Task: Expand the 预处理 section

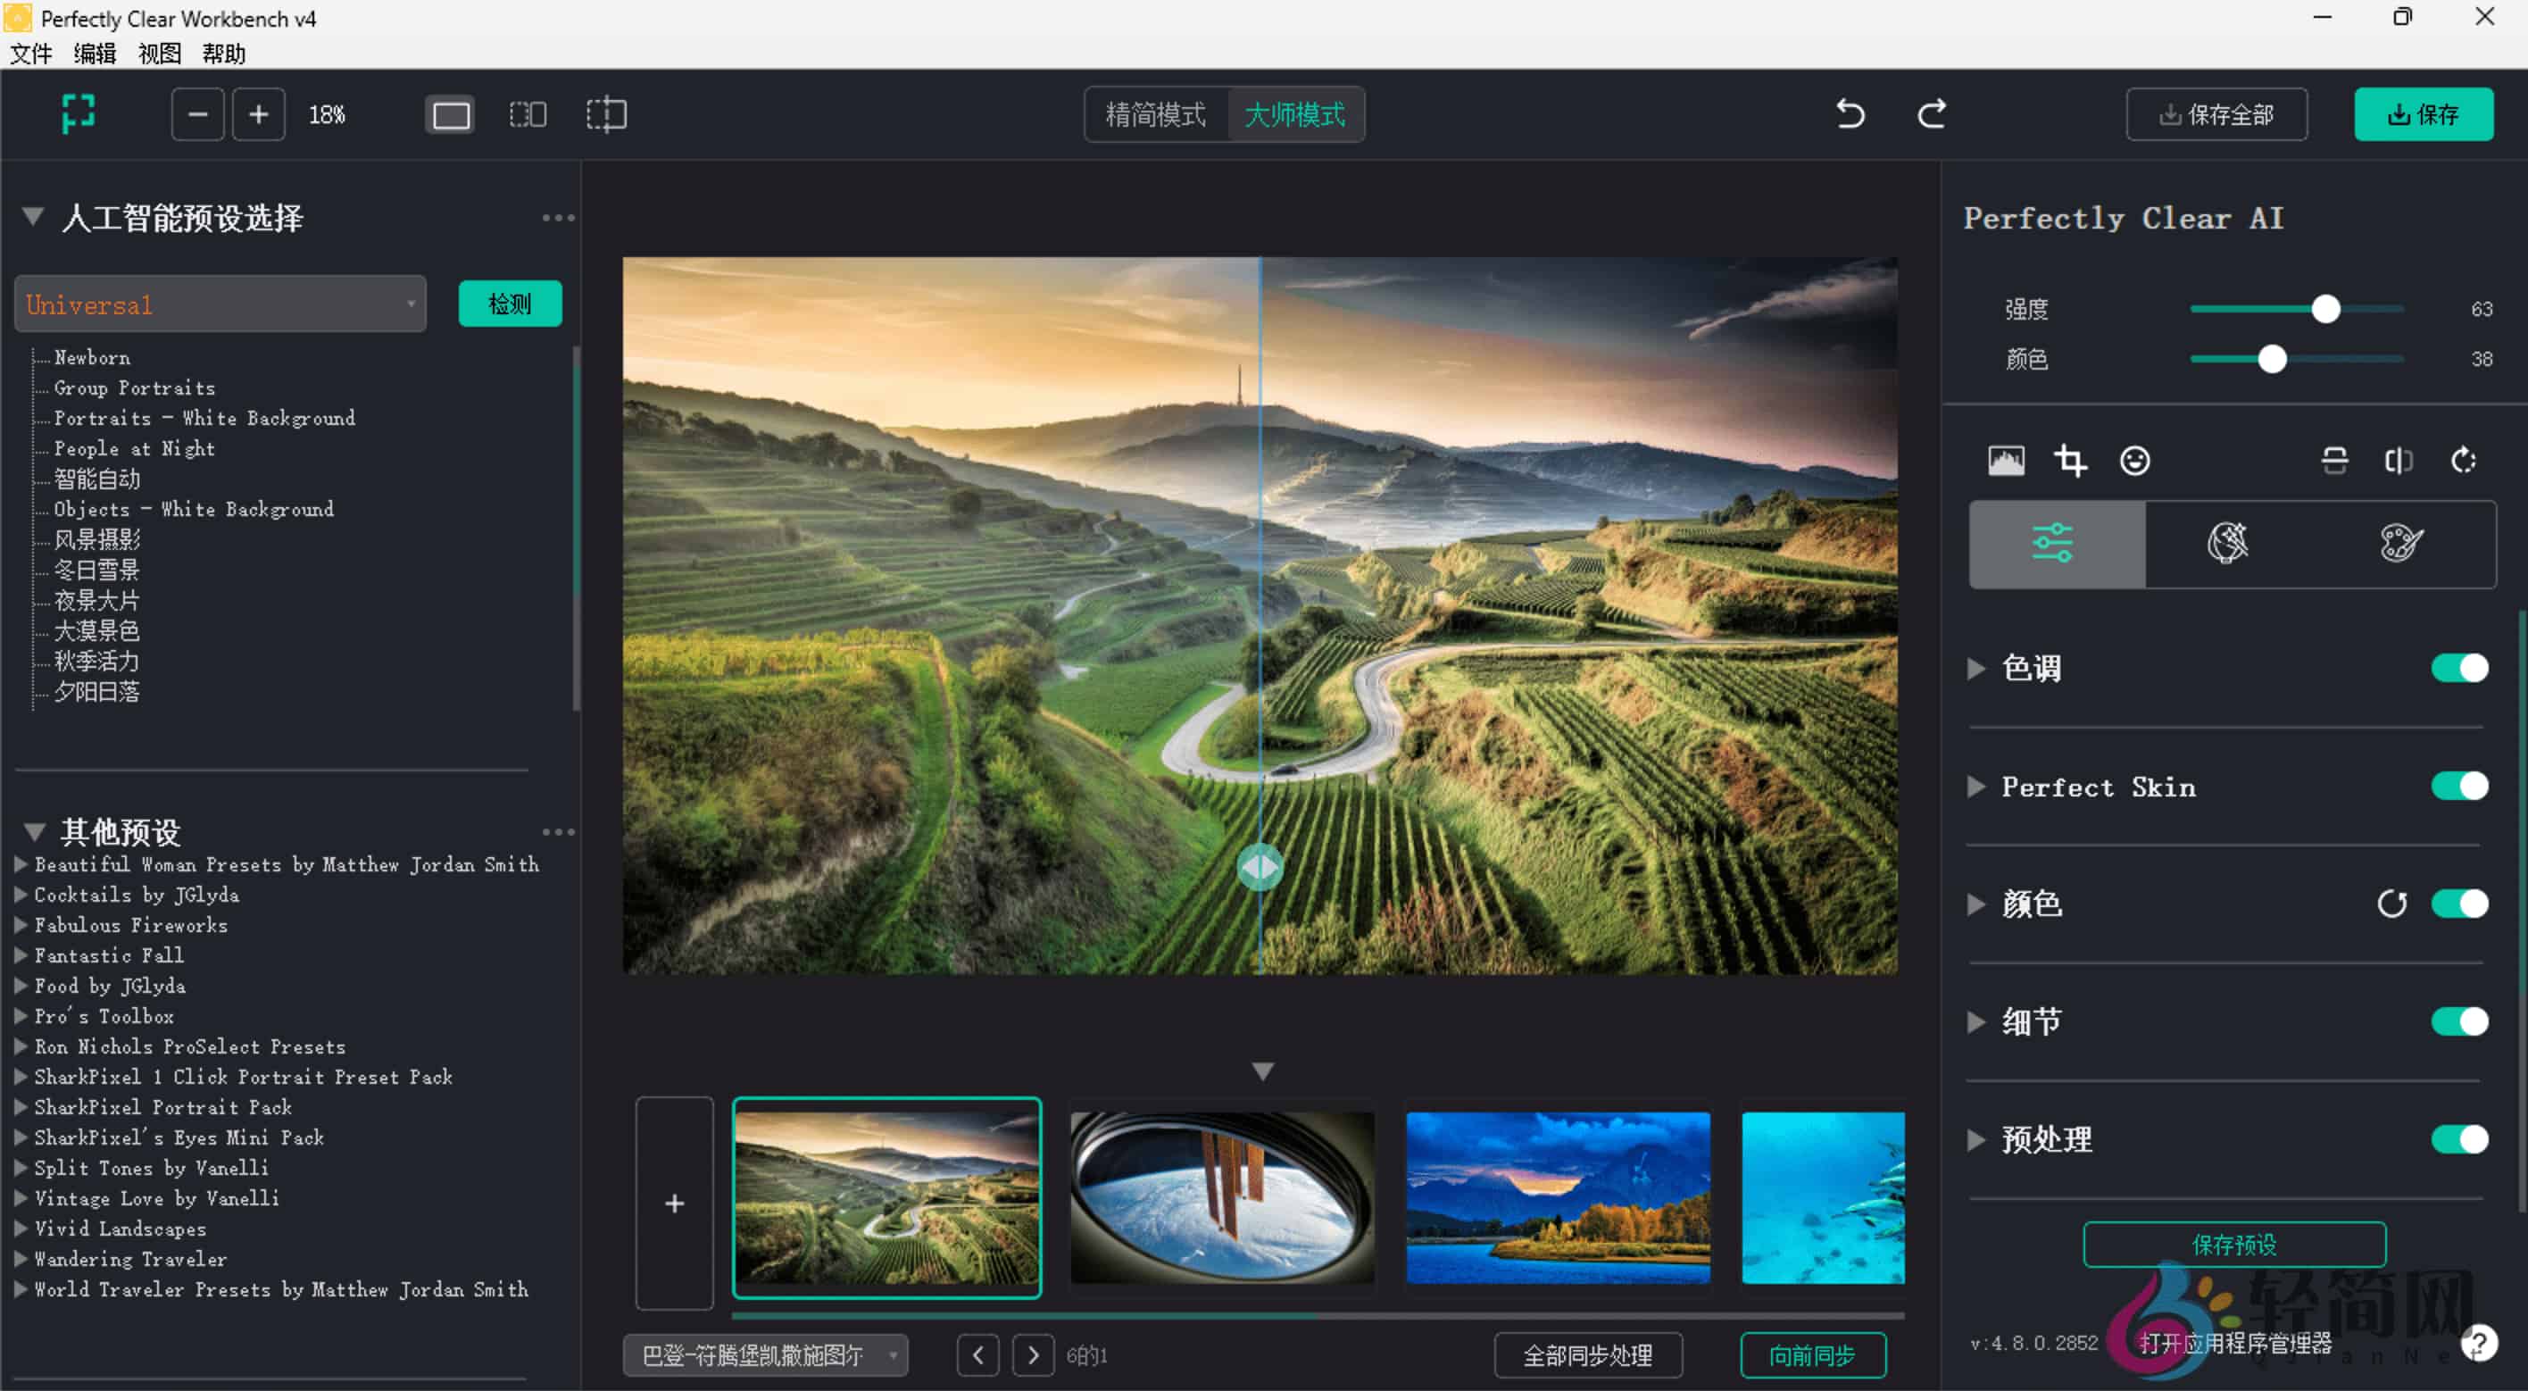Action: (x=1976, y=1140)
